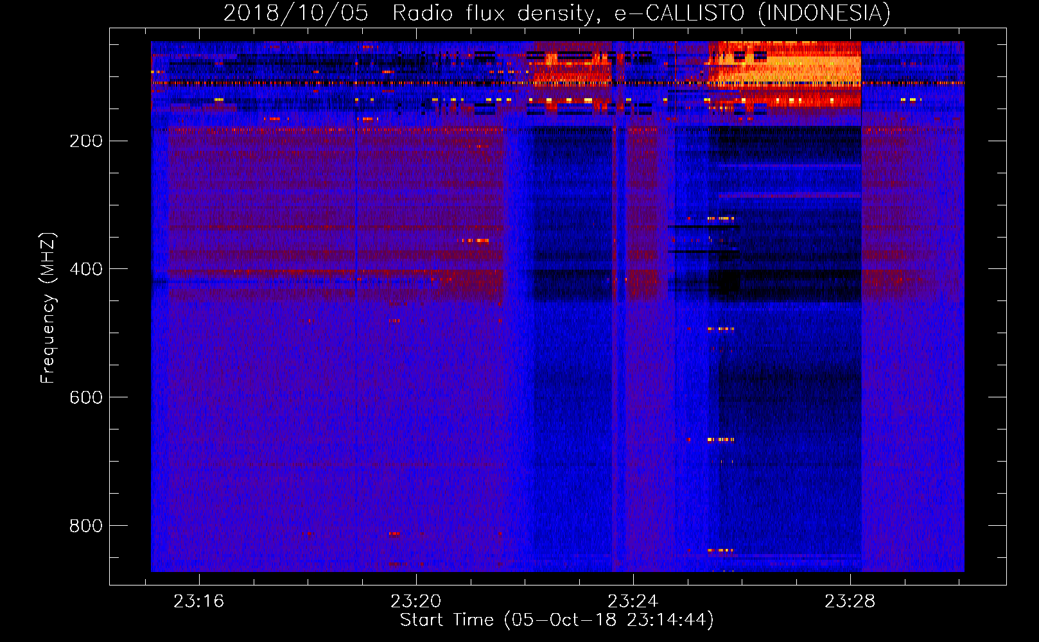Click the 23:24 time tick label

(633, 602)
